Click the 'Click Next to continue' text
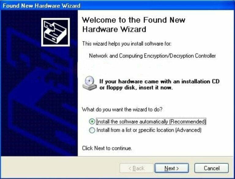 click(x=107, y=148)
